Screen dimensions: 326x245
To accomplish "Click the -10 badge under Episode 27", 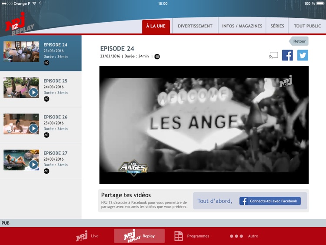I will 47,171.
